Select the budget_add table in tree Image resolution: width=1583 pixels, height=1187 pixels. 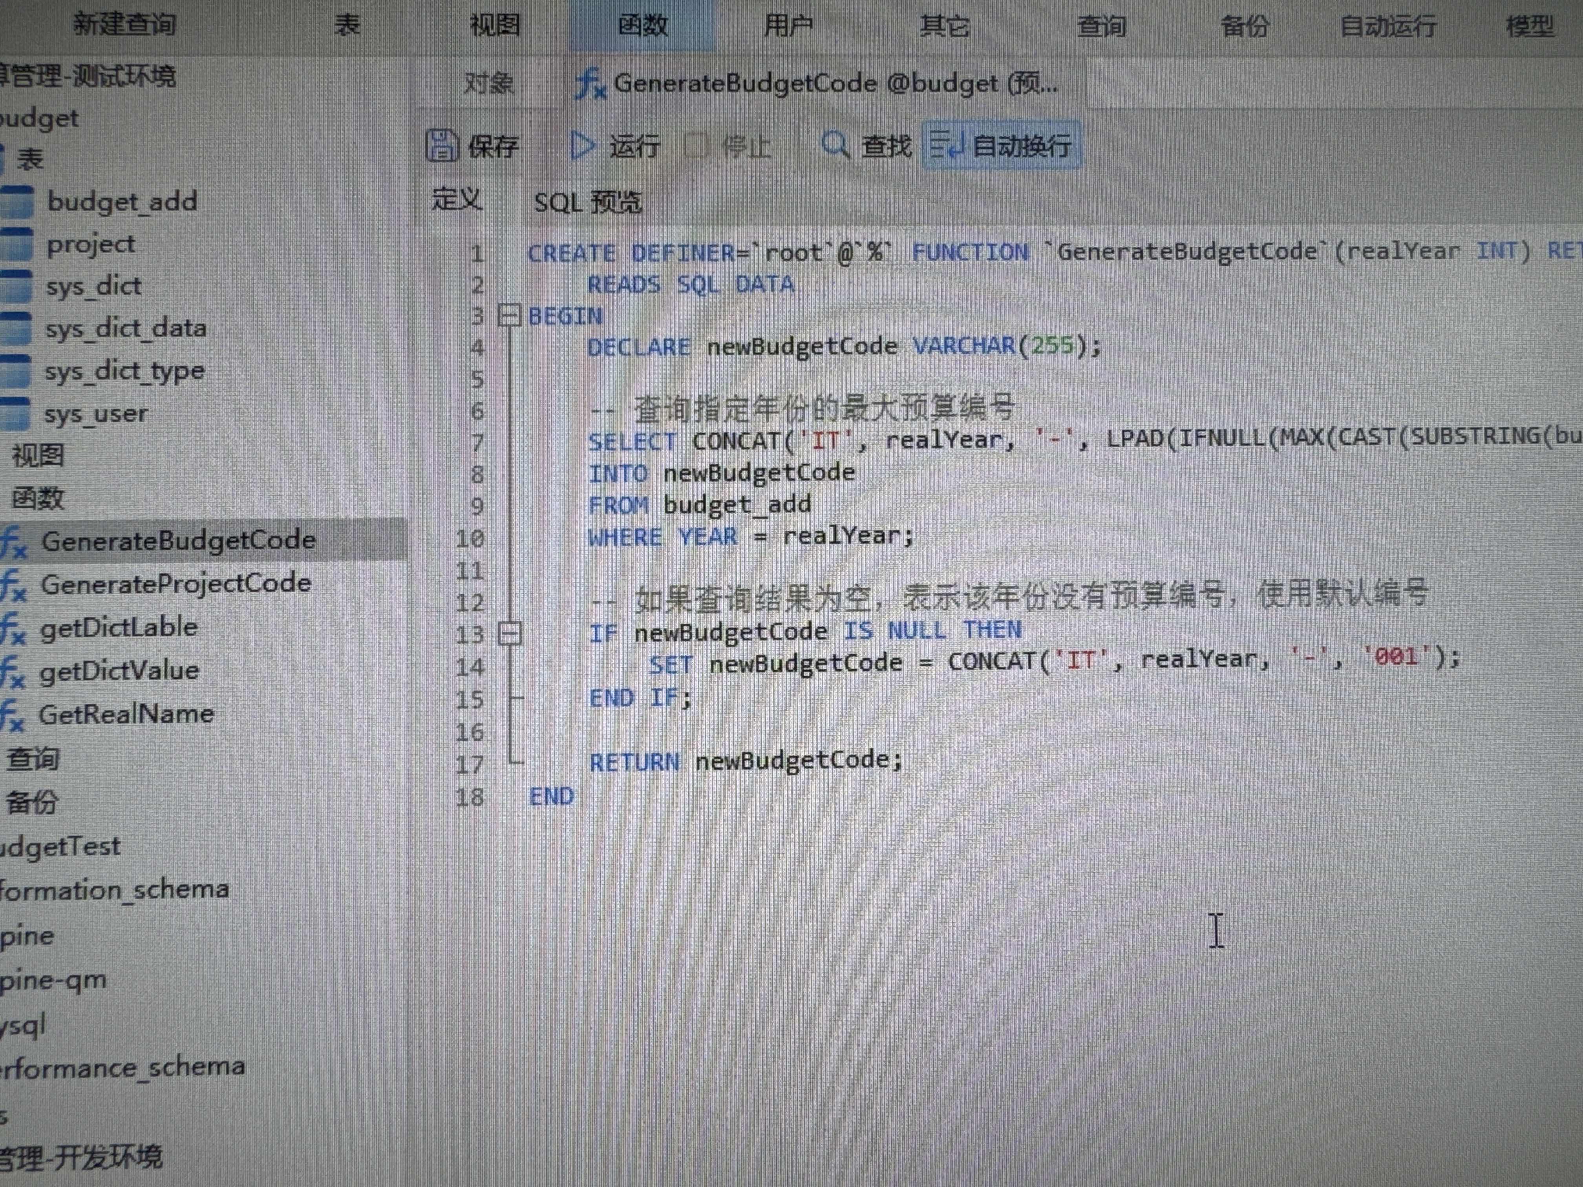(122, 201)
